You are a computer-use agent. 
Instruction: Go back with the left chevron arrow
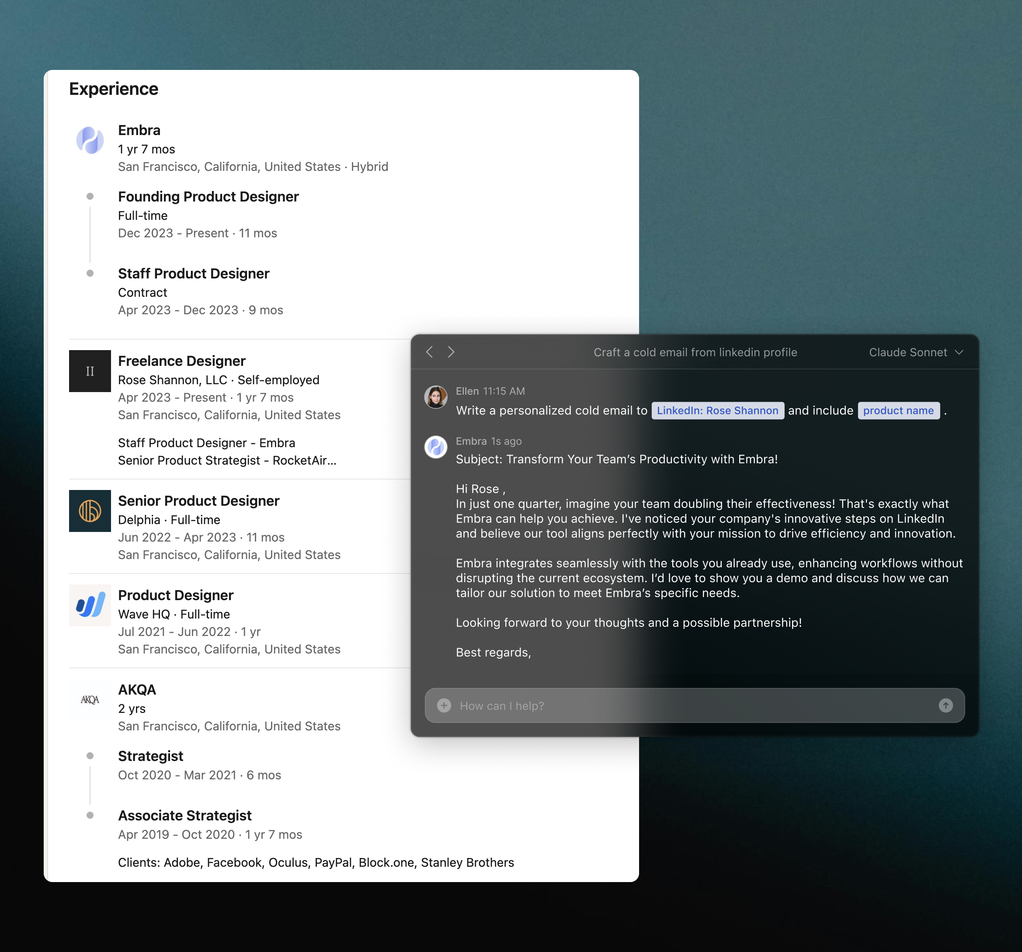click(430, 352)
